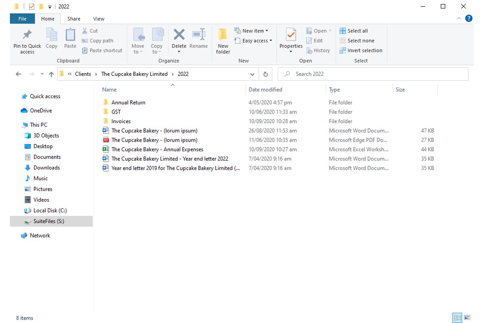484x323 pixels.
Task: Click the red Delete X icon
Action: tap(179, 34)
